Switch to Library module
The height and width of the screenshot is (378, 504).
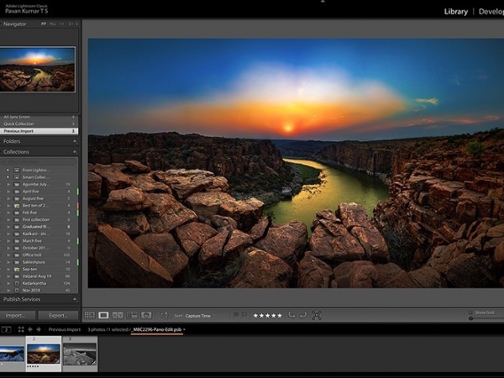click(x=456, y=12)
